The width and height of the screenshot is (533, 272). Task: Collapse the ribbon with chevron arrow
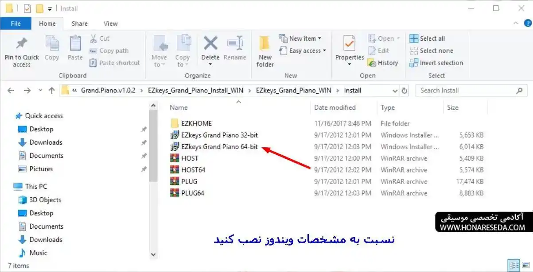coord(516,23)
